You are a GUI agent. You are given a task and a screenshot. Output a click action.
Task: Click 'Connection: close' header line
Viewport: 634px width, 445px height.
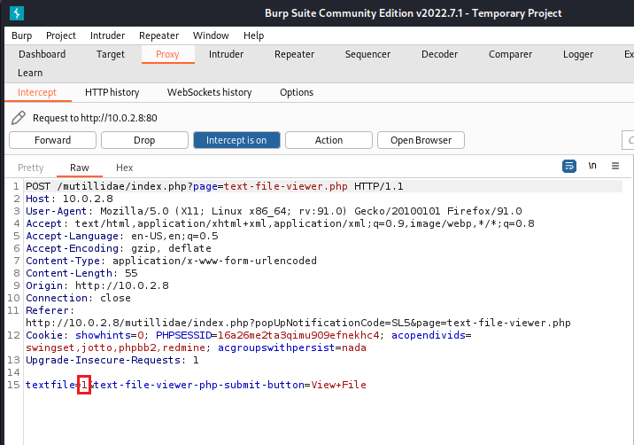[79, 298]
